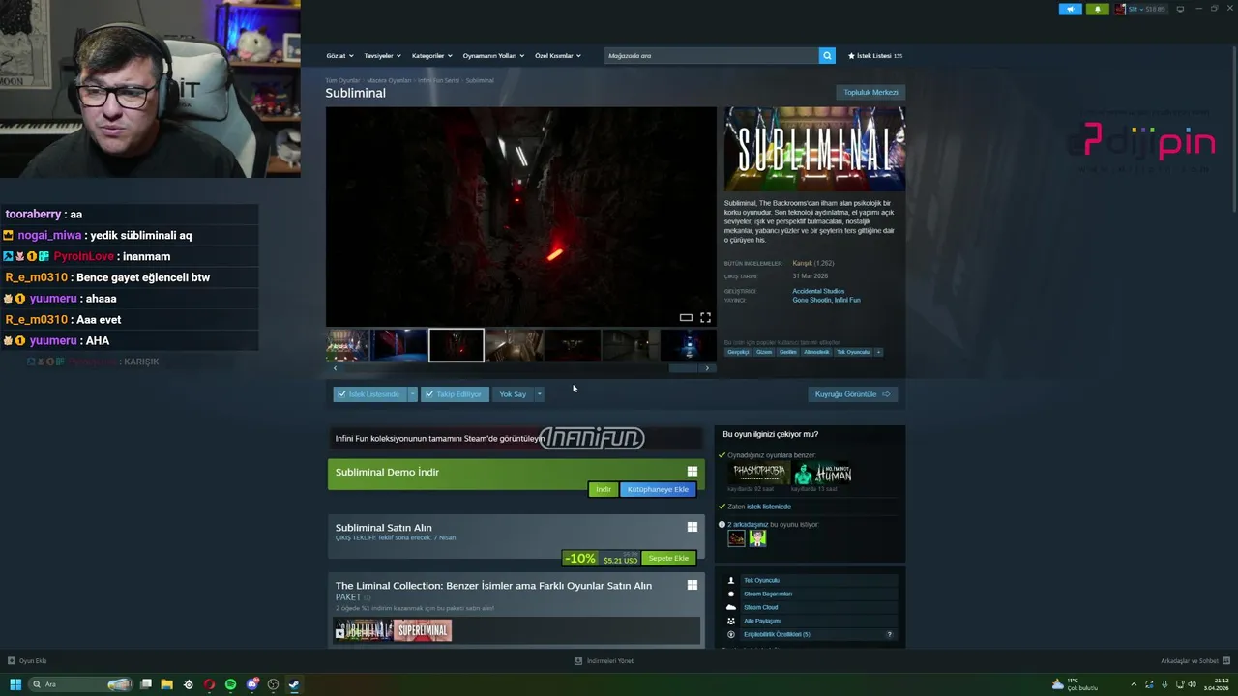1238x696 pixels.
Task: Open the Kategoriler dropdown menu
Action: pyautogui.click(x=431, y=56)
